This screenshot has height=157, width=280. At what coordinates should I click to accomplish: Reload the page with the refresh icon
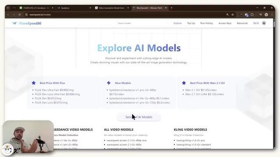click(x=19, y=14)
